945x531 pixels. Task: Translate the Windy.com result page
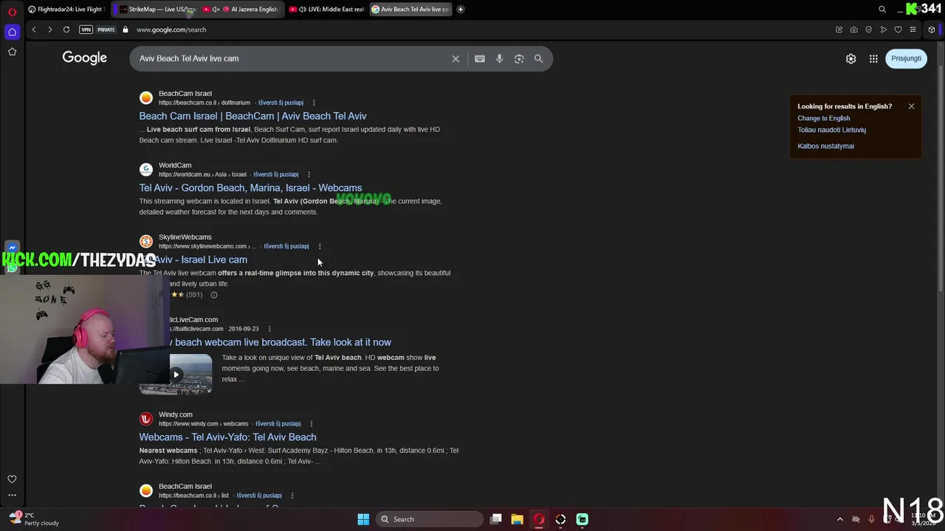[x=278, y=424]
